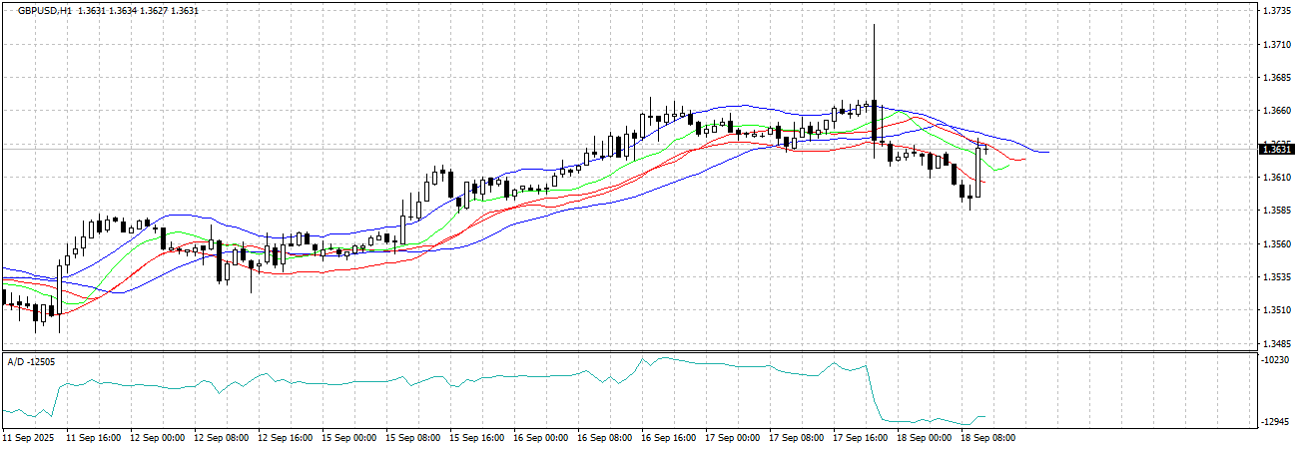Click the 17 Sep 00:00 time label
1298x449 pixels.
(x=733, y=438)
